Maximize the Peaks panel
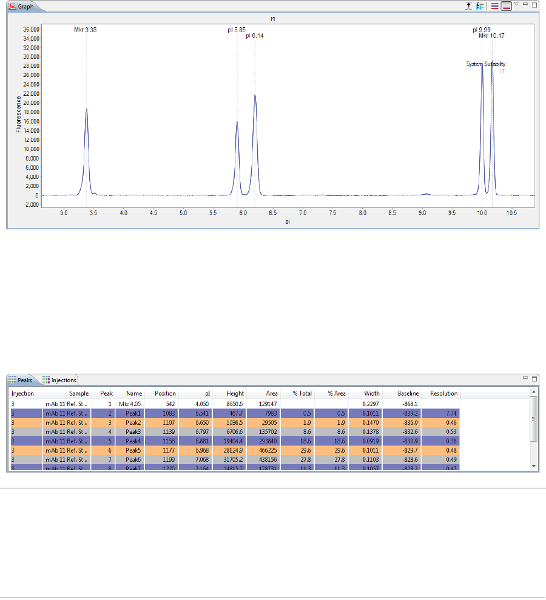 click(534, 379)
